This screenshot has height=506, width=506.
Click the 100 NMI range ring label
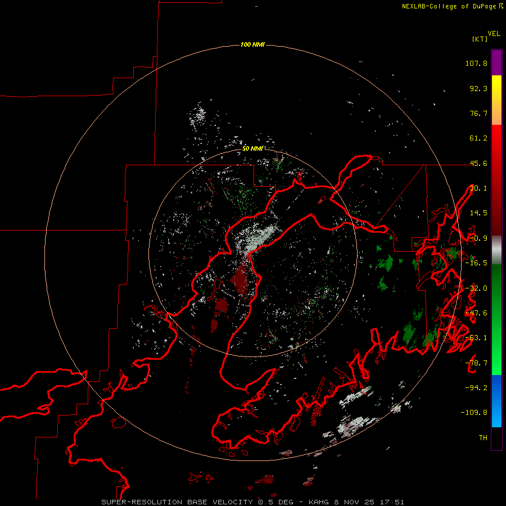tap(252, 44)
